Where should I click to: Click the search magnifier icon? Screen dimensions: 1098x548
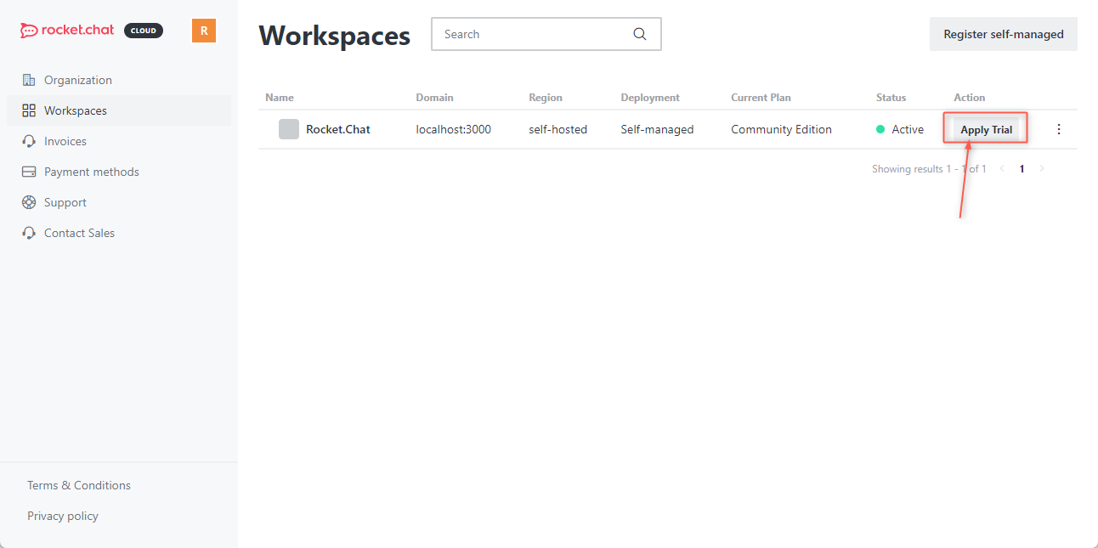640,34
